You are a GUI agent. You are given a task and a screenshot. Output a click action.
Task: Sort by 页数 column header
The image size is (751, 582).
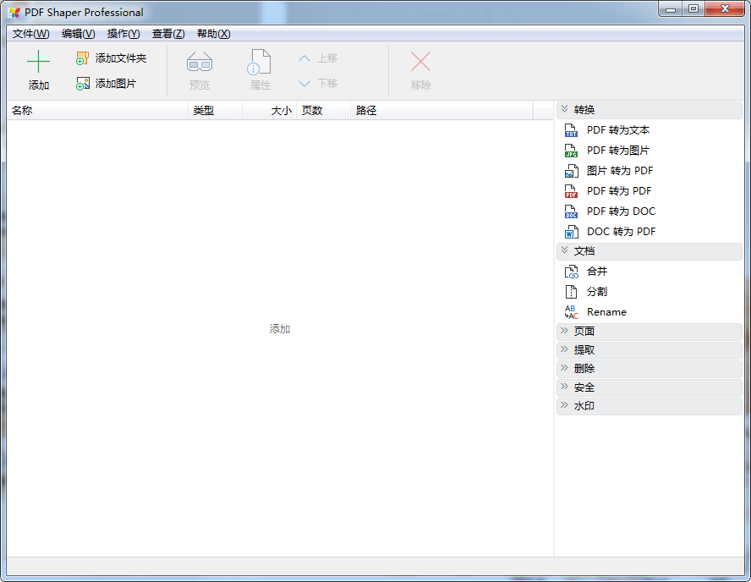[x=323, y=111]
